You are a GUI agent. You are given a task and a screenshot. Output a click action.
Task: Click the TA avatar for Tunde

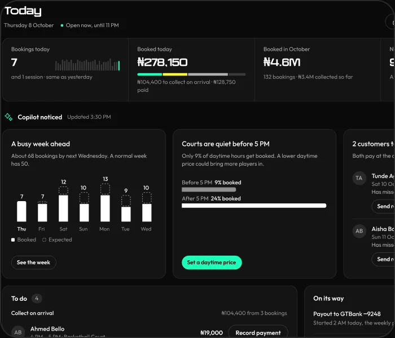tap(359, 179)
